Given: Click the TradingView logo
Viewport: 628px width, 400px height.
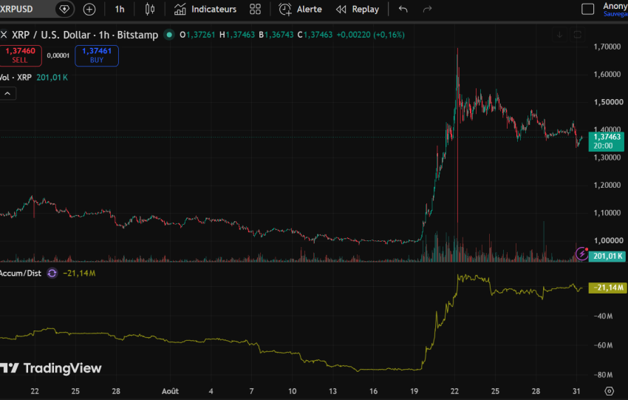Looking at the screenshot, I should point(50,368).
